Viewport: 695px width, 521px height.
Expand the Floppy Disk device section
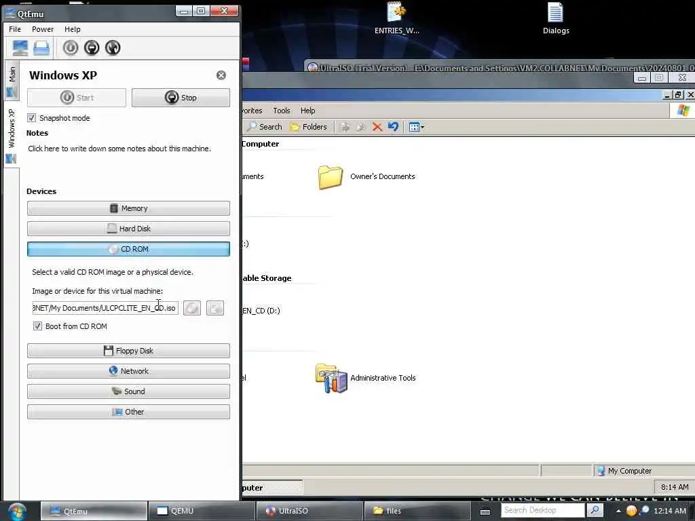click(128, 351)
